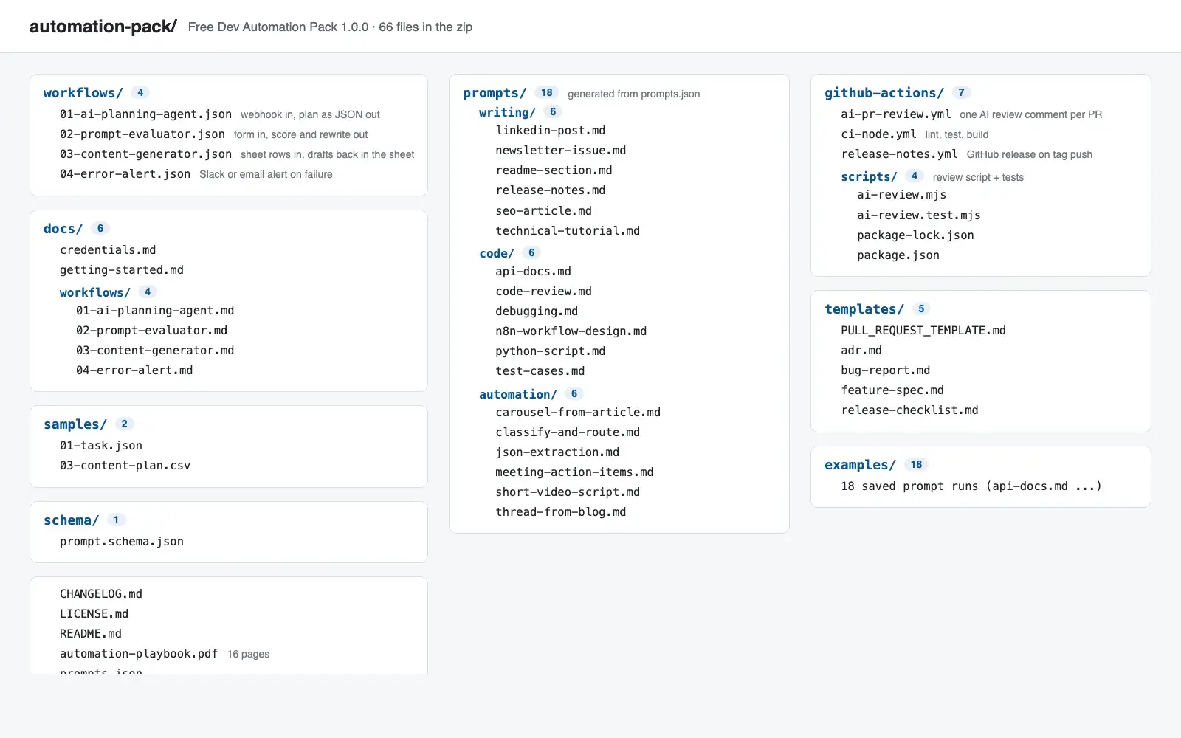Viewport: 1181px width, 738px height.
Task: Open prompt.schema.json file
Action: click(x=122, y=542)
